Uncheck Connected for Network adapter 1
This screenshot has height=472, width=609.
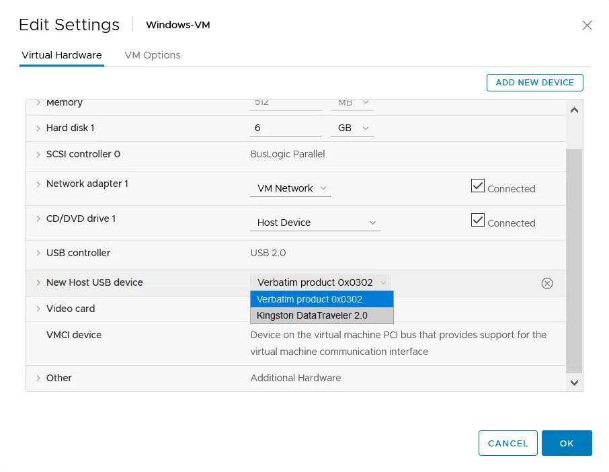[x=479, y=185]
